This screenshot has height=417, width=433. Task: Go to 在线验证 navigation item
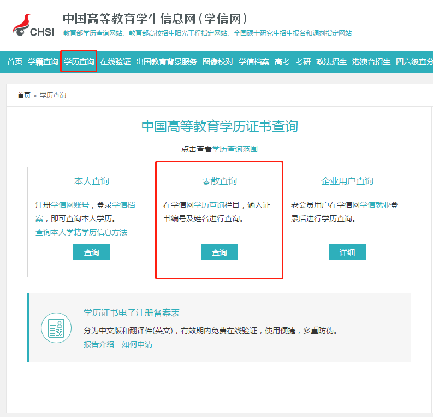point(115,62)
